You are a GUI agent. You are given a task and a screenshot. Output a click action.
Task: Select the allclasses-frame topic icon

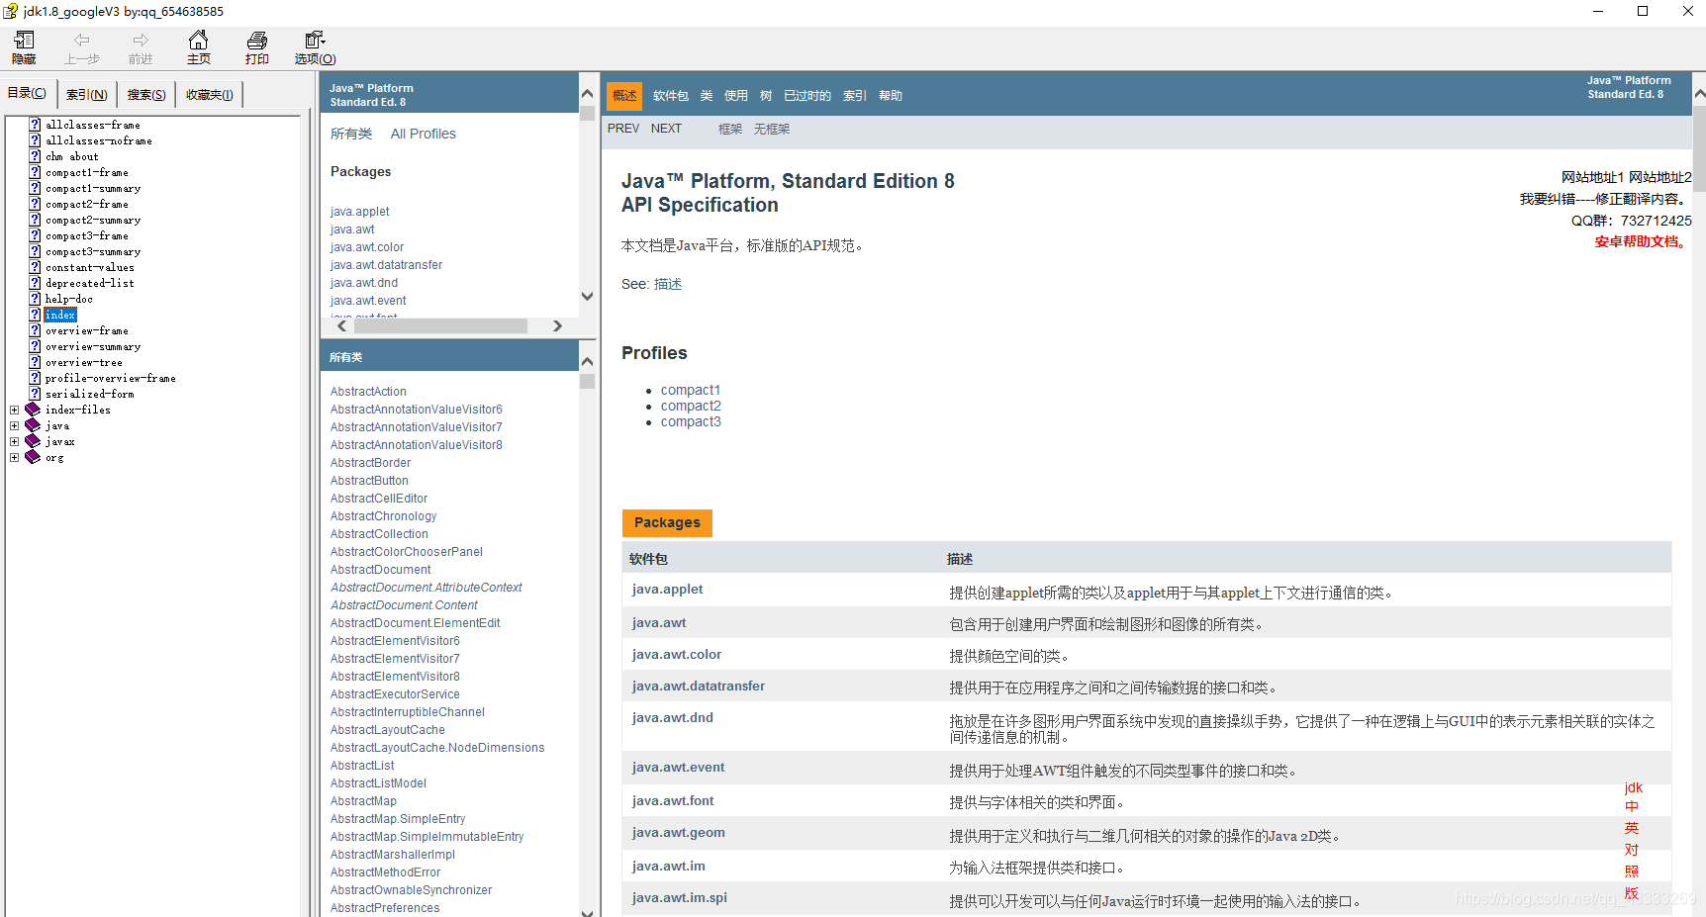[x=35, y=125]
